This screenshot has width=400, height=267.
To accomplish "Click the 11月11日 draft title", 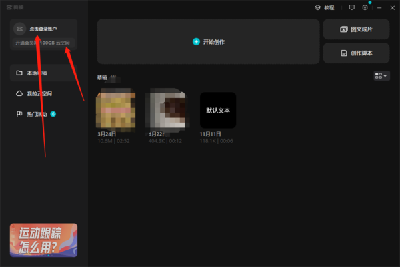I will (x=210, y=134).
